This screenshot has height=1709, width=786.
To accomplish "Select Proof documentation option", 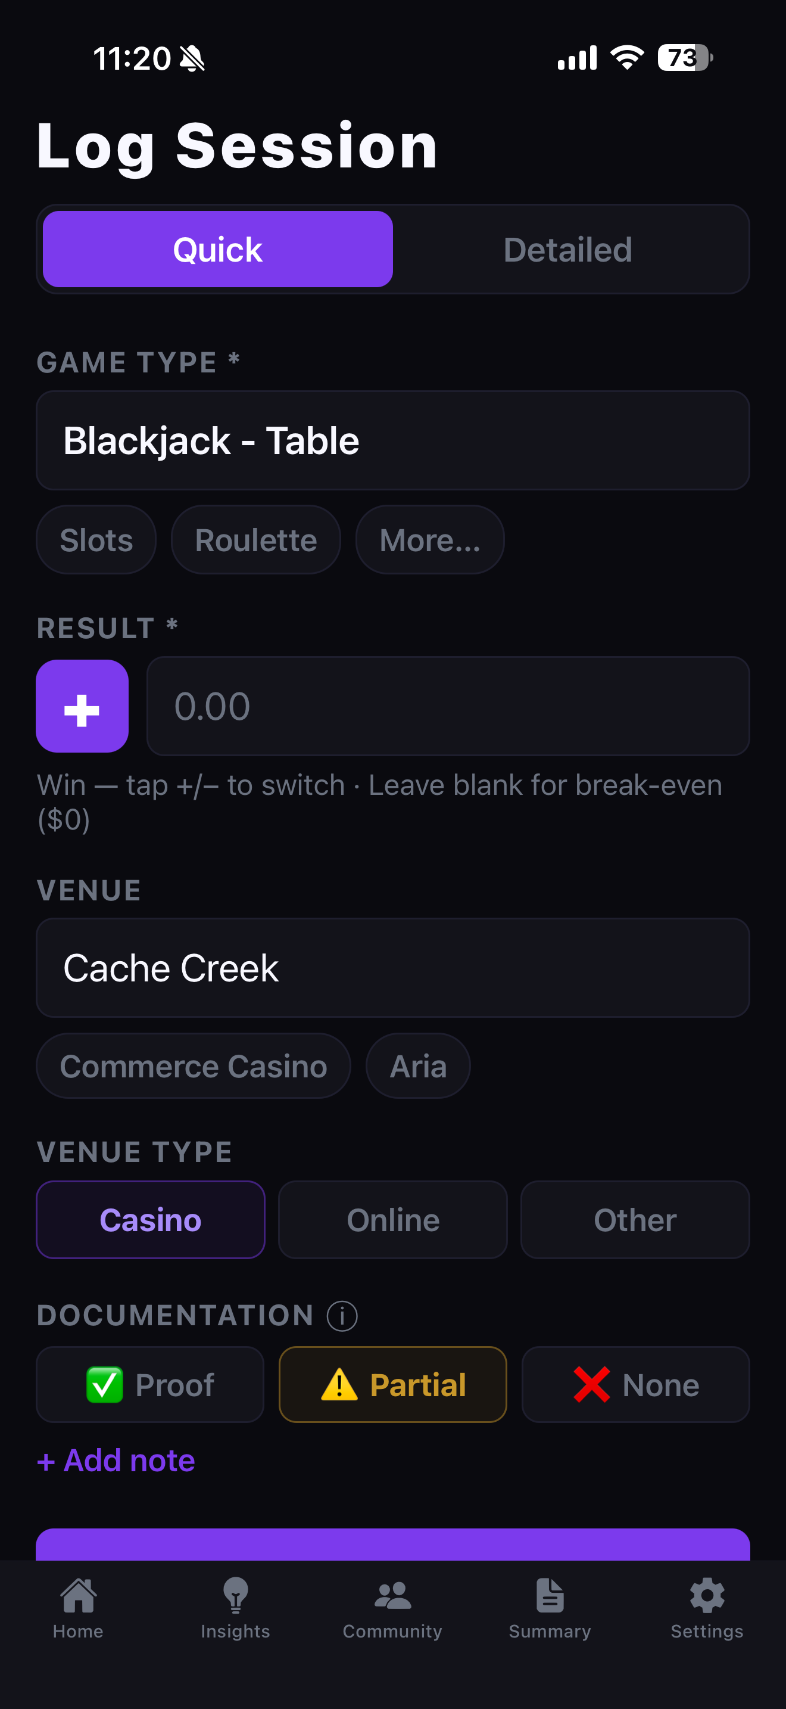I will pyautogui.click(x=151, y=1385).
